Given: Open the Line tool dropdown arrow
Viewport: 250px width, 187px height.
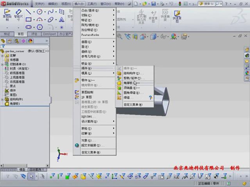Looking at the screenshot, I should point(34,12).
